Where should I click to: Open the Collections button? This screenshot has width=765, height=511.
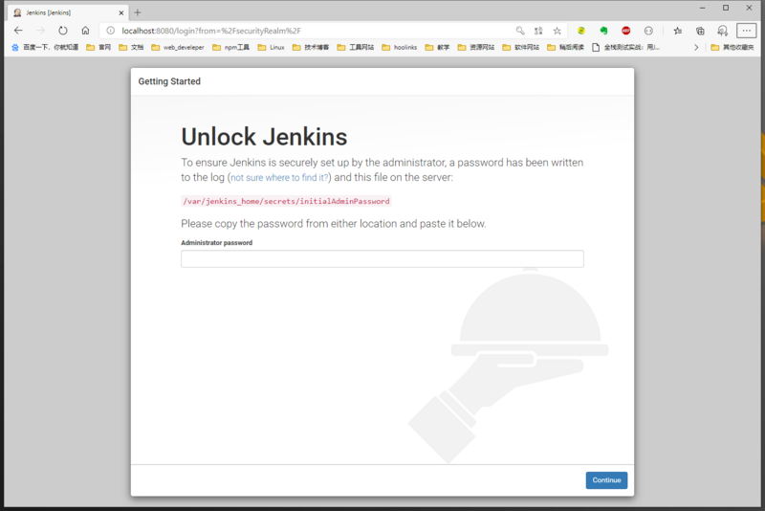coord(700,31)
